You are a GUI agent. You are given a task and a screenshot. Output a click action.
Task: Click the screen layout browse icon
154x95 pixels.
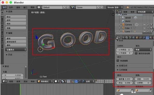tap(39, 7)
